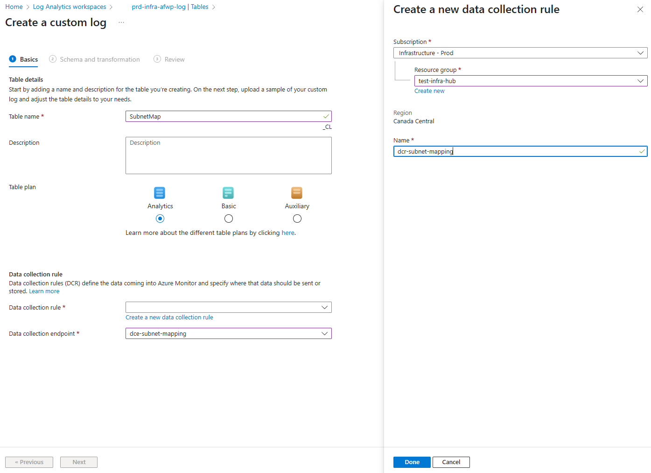The width and height of the screenshot is (651, 473).
Task: Open the Resource group dropdown
Action: point(530,81)
